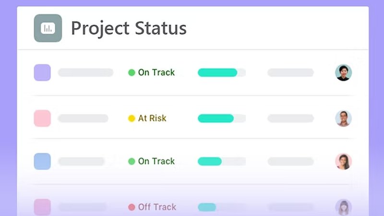The image size is (384, 216).
Task: Open the third row assignee avatar
Action: pyautogui.click(x=343, y=161)
